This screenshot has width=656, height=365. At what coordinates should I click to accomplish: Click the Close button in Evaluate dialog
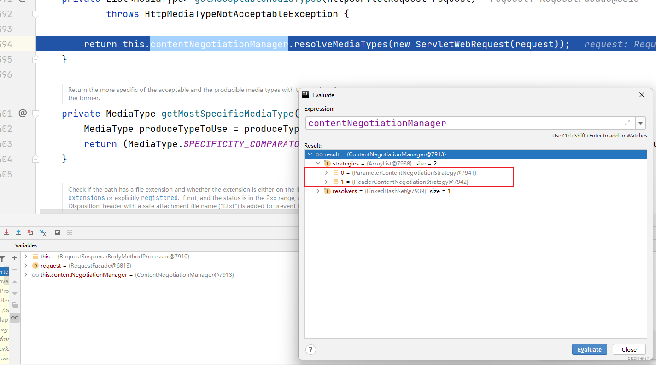click(629, 349)
